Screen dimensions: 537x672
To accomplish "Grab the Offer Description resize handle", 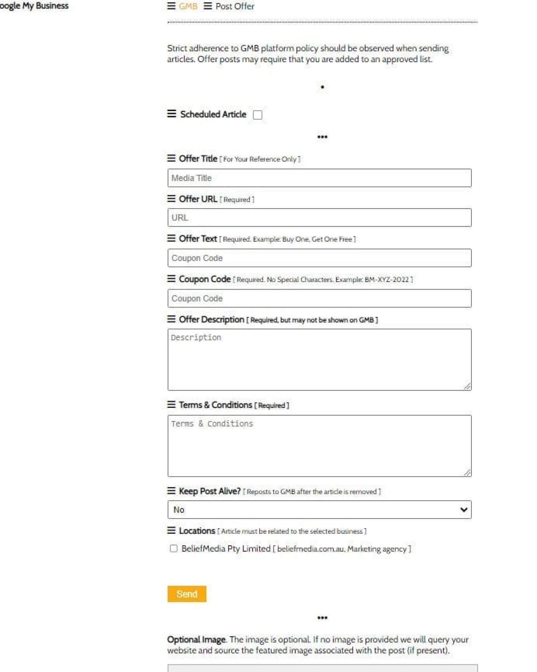I will 467,386.
